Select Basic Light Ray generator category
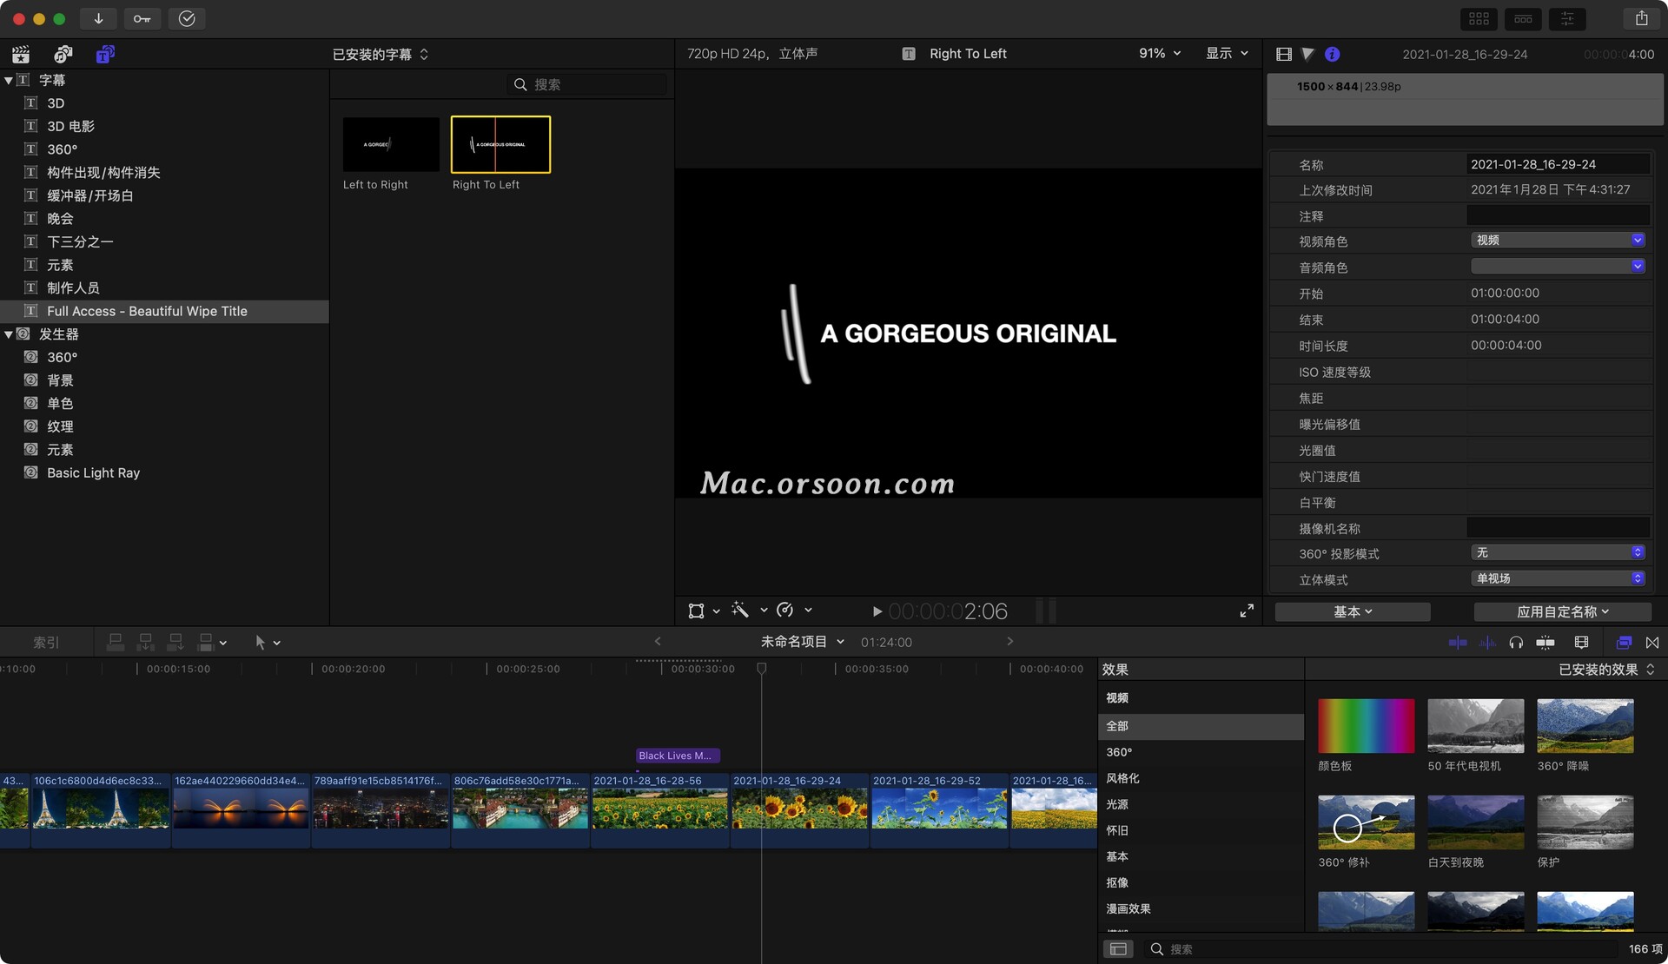The height and width of the screenshot is (964, 1668). (93, 472)
